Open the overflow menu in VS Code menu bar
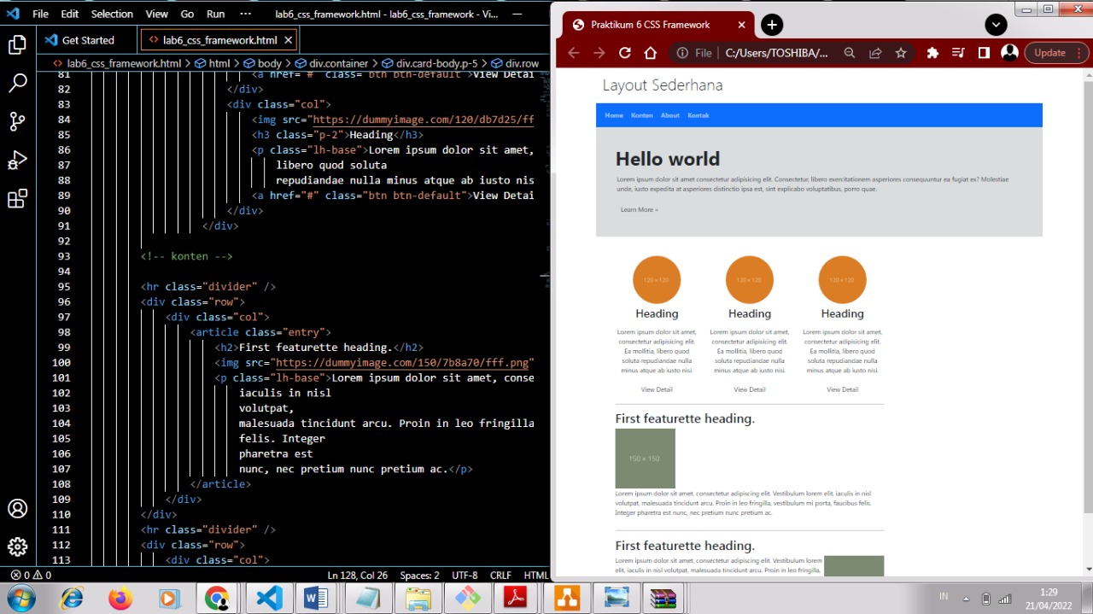 (246, 14)
